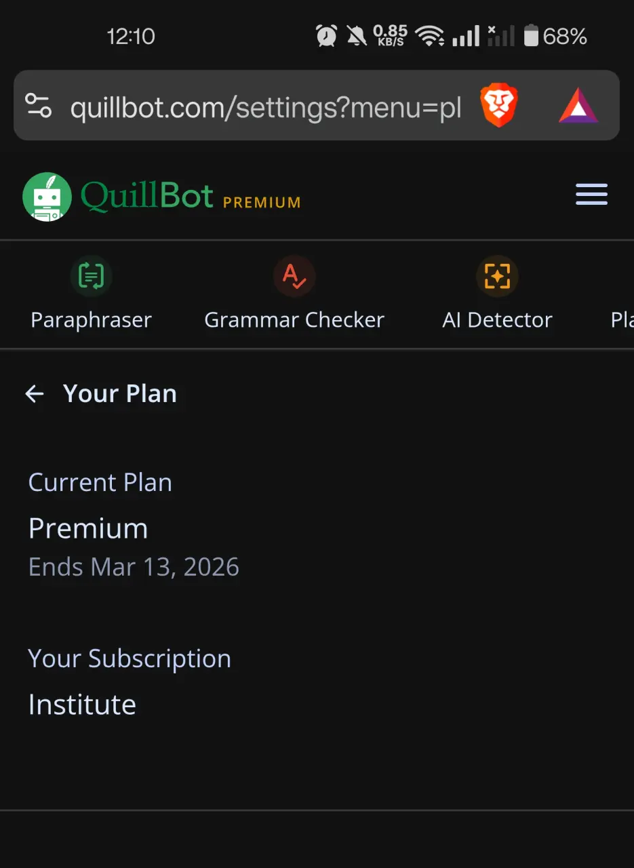This screenshot has height=868, width=634.
Task: Tap the Your Plan heading
Action: point(120,393)
